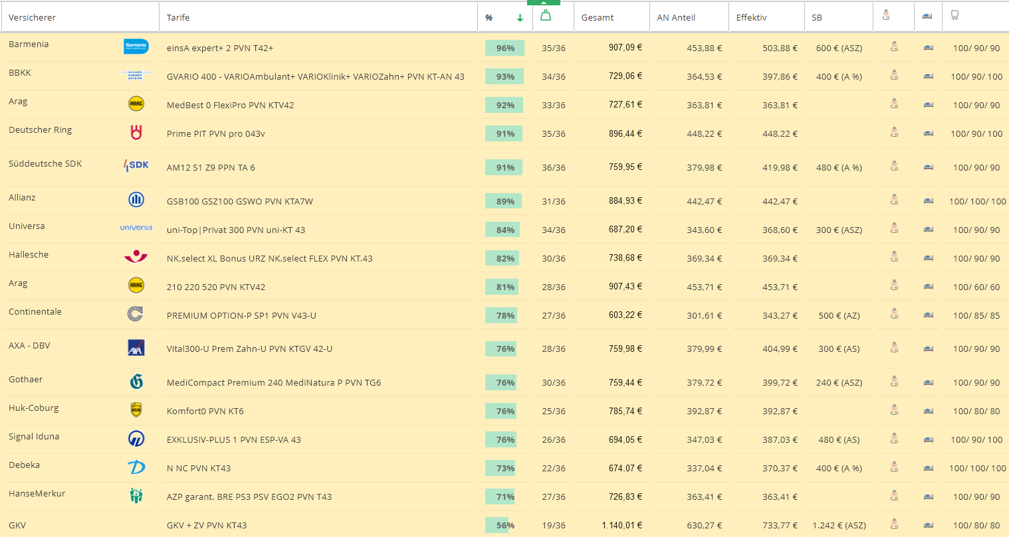Click the Arag logo in MedBest row
This screenshot has width=1009, height=537.
pyautogui.click(x=136, y=104)
